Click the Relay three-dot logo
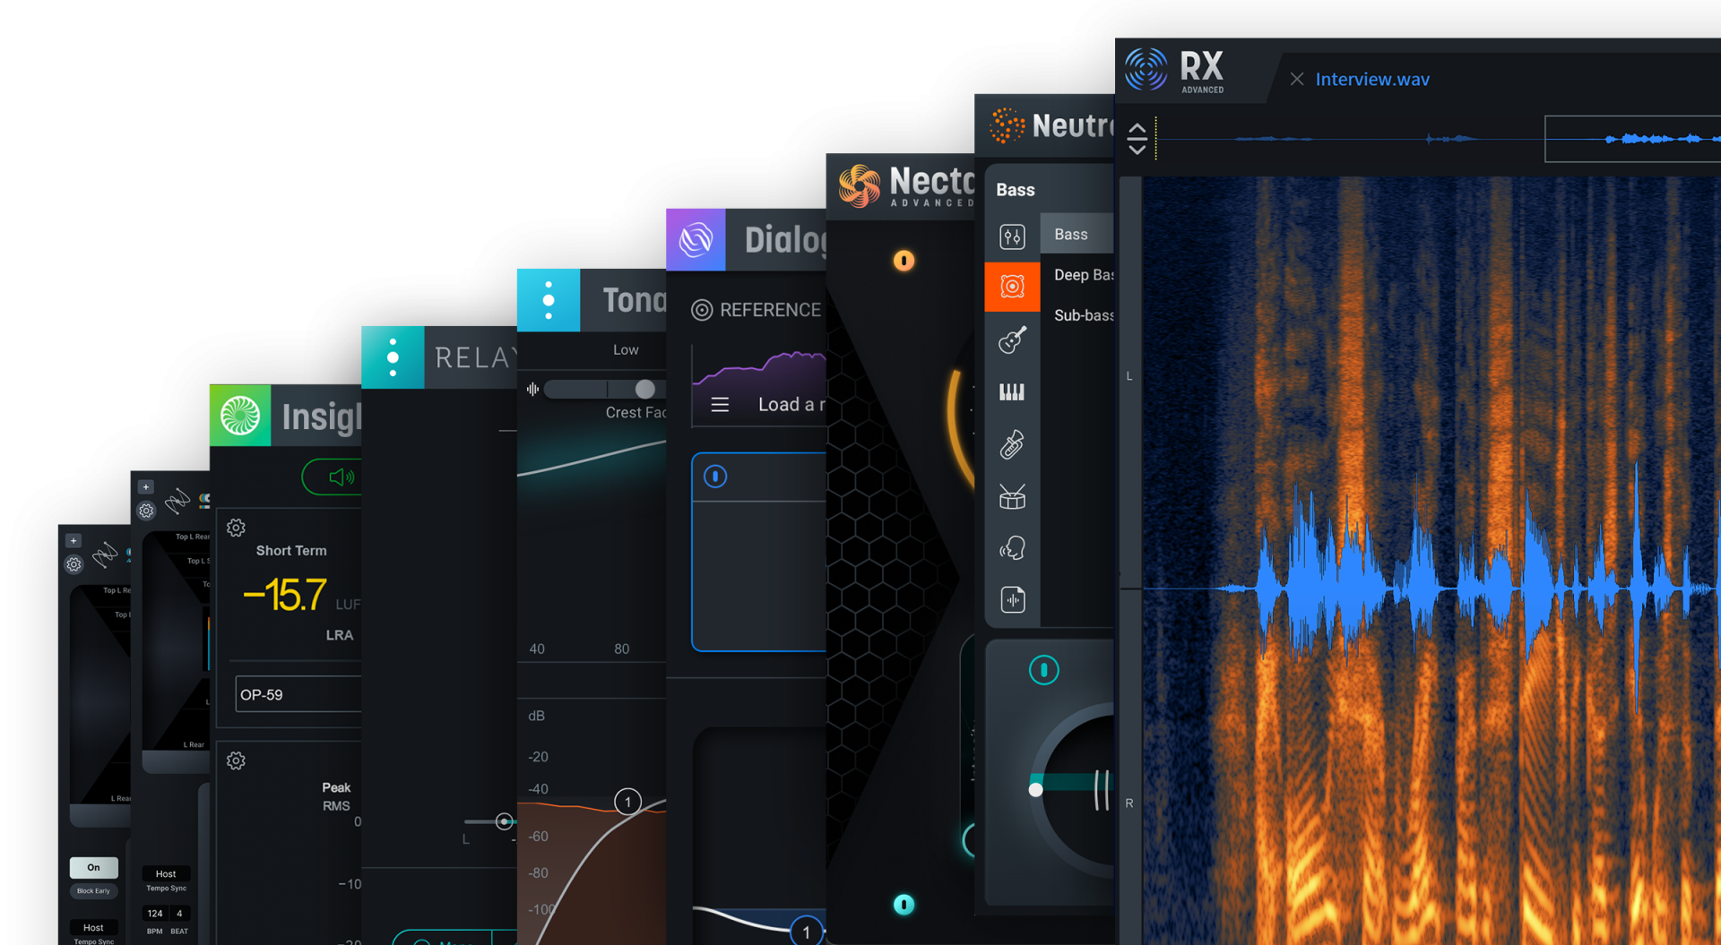This screenshot has width=1721, height=945. click(x=393, y=357)
